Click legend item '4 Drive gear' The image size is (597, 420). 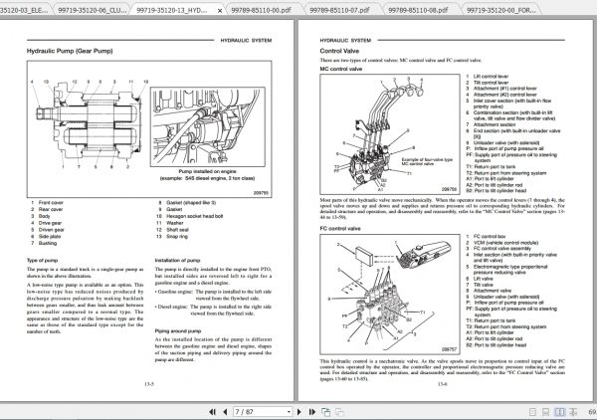[46, 223]
